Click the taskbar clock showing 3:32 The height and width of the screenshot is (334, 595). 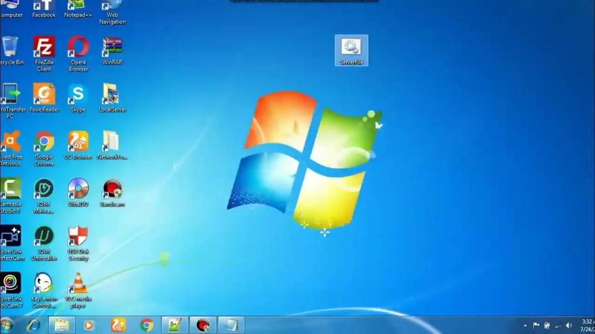tap(587, 325)
